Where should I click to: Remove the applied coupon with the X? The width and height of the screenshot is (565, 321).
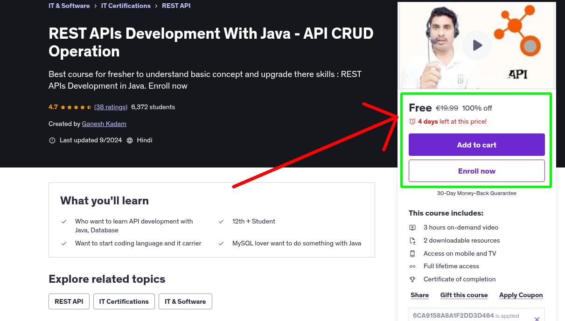537,319
